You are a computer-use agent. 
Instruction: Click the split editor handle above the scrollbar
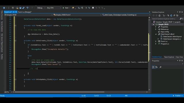[149, 17]
